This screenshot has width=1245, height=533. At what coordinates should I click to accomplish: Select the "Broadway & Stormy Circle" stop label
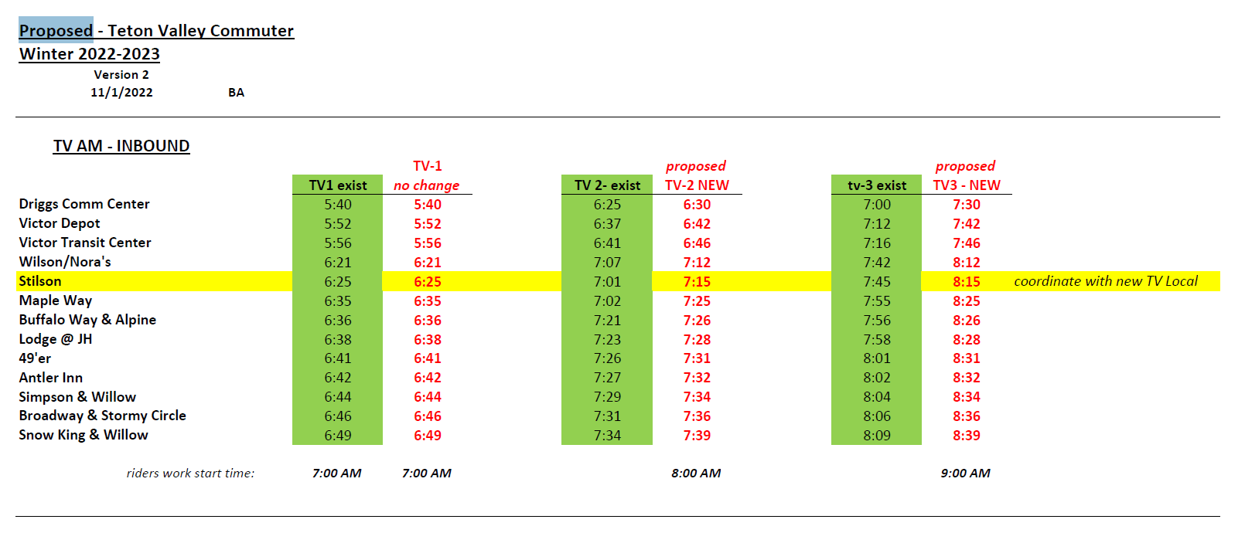coord(103,416)
